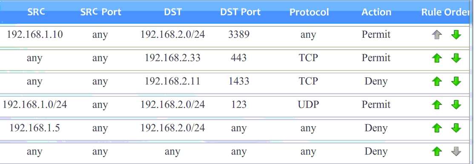Click the greyed-out down arrow in last rule
This screenshot has height=164, width=476.
coord(456,152)
